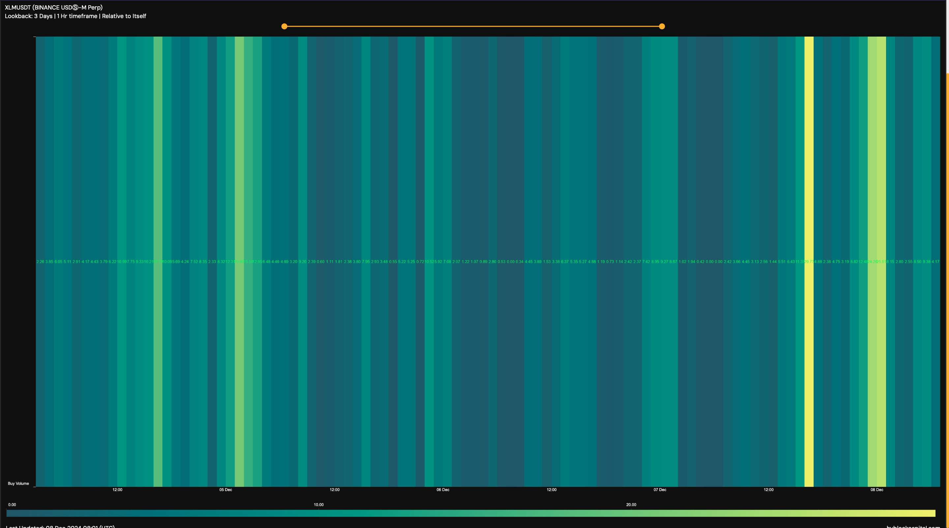Select the bright yellow 29.73 heatmap cell
The image size is (949, 528).
click(x=809, y=262)
